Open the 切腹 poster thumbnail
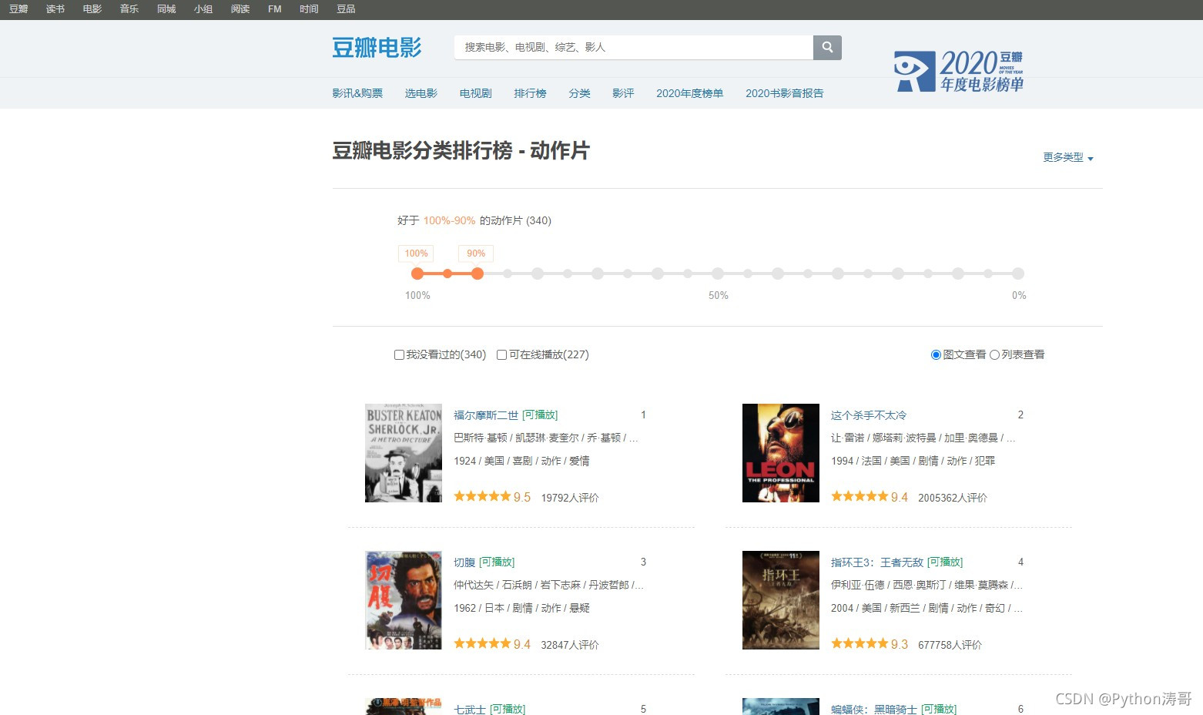Screen dimensions: 1203x715 (x=404, y=600)
